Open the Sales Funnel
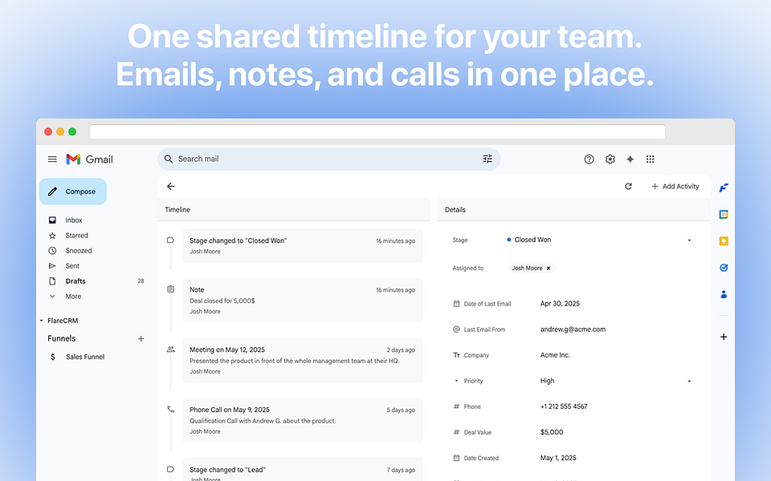Screen dimensions: 771x481 click(x=85, y=357)
